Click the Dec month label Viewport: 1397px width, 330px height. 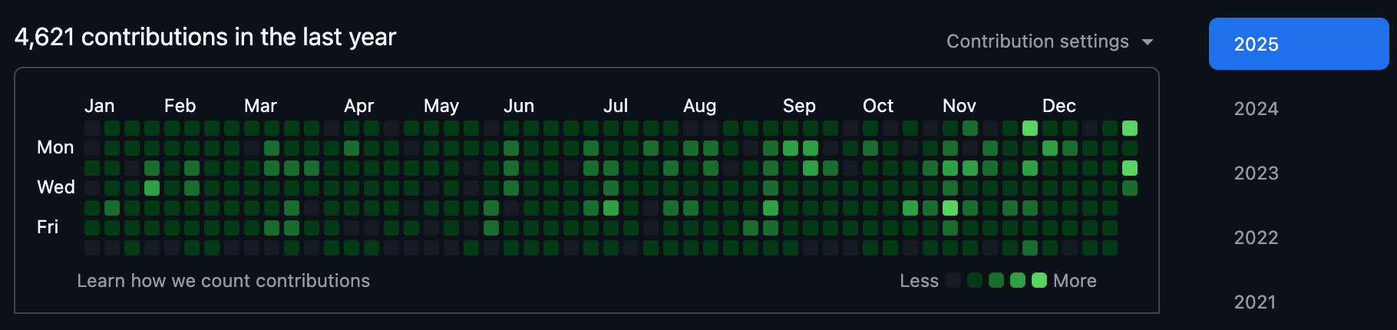tap(1058, 106)
